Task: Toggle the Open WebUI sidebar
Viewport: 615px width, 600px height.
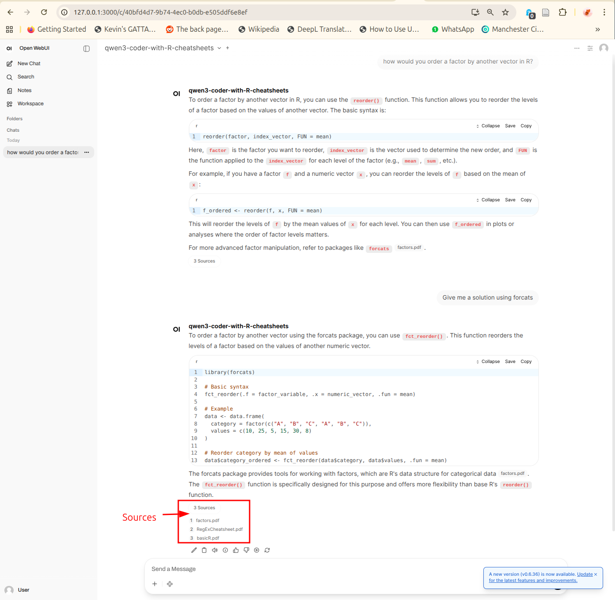Action: [86, 48]
